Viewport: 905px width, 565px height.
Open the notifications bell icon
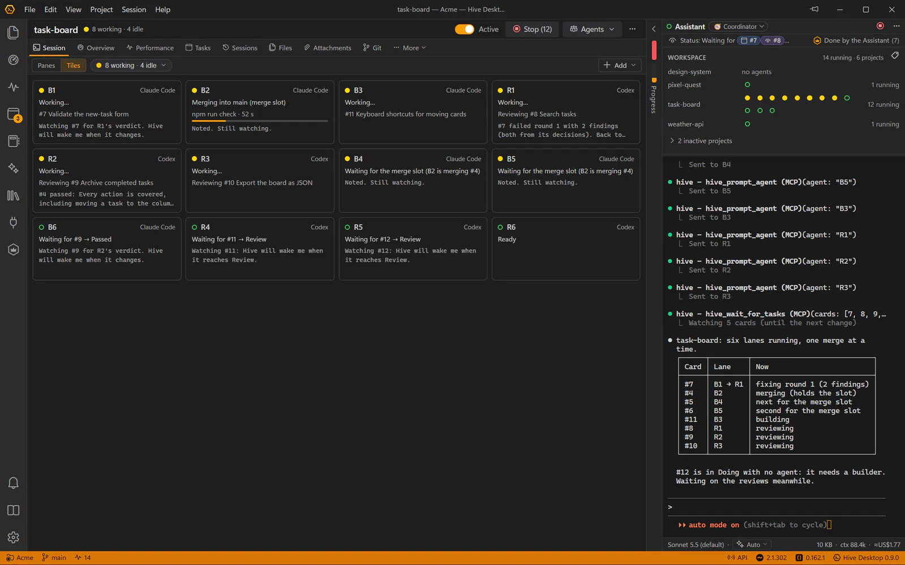[x=13, y=483]
